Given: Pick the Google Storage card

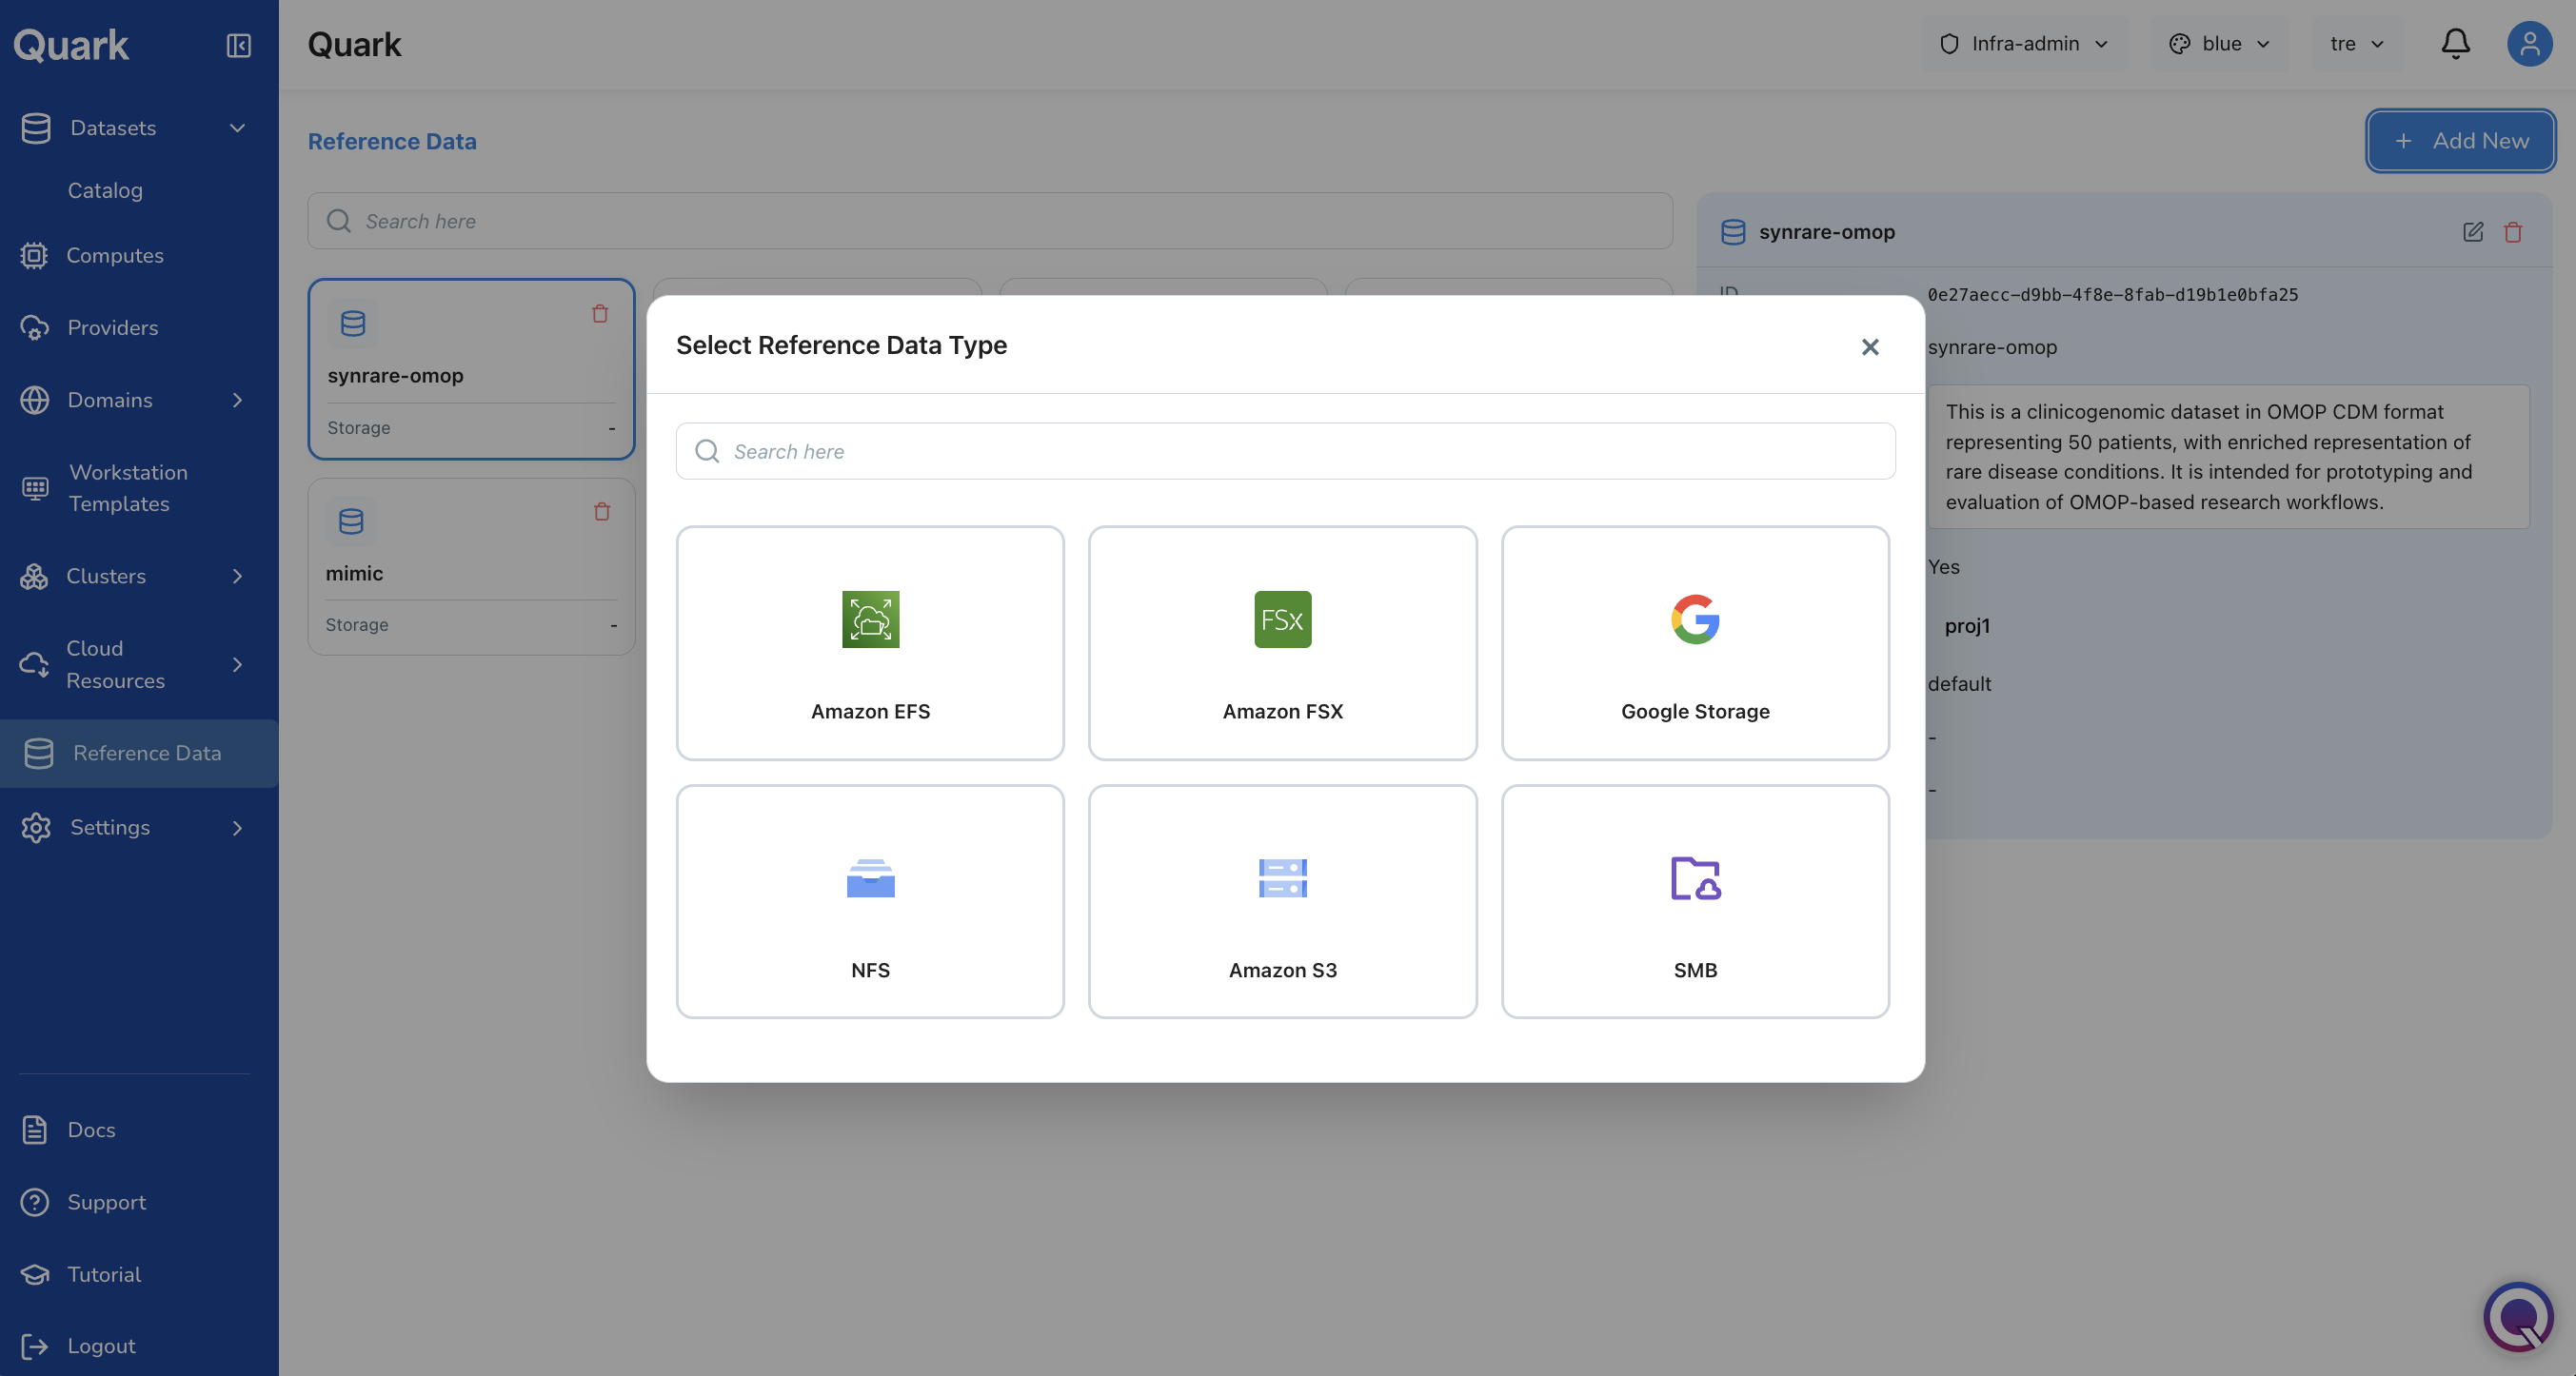Looking at the screenshot, I should (x=1695, y=642).
